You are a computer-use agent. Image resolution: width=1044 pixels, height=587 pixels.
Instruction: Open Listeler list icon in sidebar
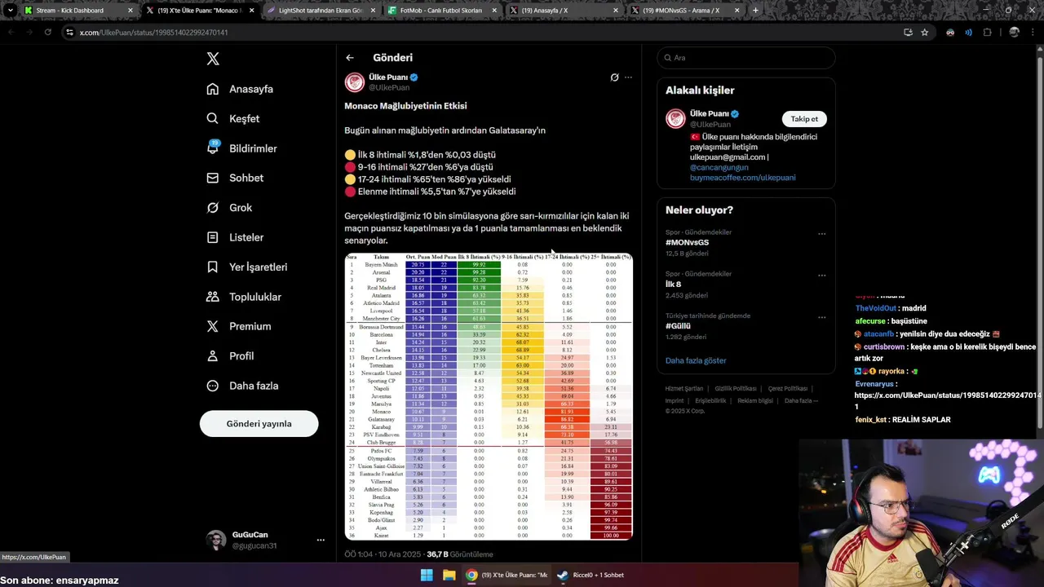coord(213,237)
